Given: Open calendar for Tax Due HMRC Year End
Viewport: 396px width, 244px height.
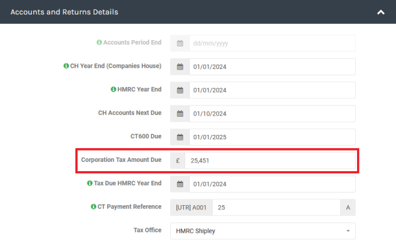Looking at the screenshot, I should pos(180,184).
